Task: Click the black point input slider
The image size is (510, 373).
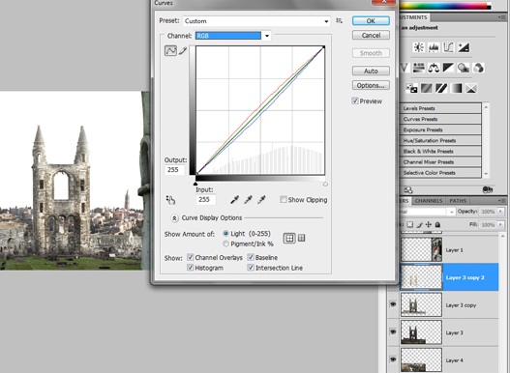Action: [x=195, y=184]
